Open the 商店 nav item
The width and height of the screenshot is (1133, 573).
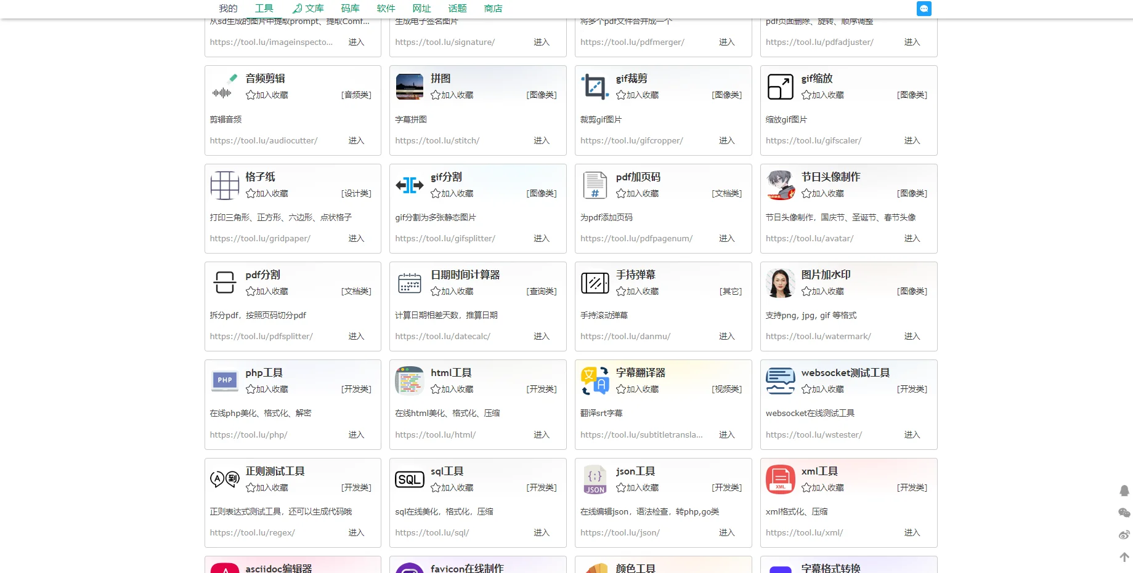point(493,9)
